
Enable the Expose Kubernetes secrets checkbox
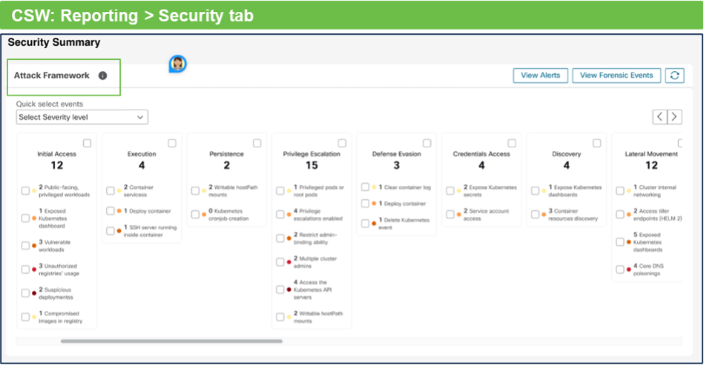450,191
